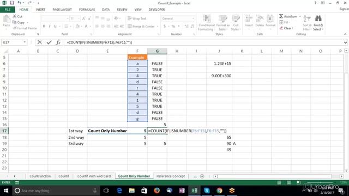
Task: Click Merge & Center button
Action: (141, 26)
